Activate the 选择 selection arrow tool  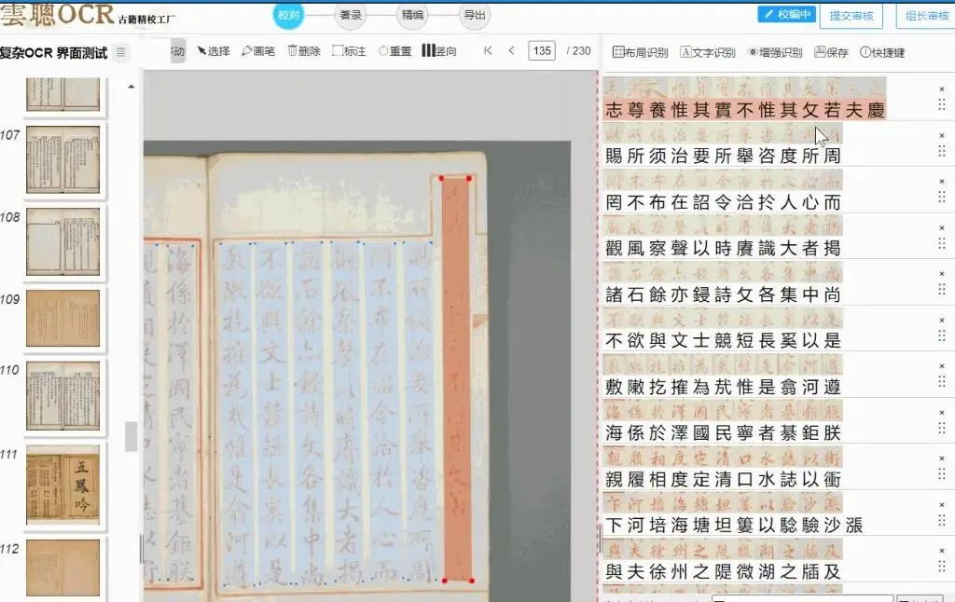click(x=214, y=51)
